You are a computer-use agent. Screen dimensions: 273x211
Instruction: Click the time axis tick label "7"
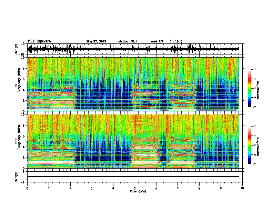pyautogui.click(x=178, y=188)
